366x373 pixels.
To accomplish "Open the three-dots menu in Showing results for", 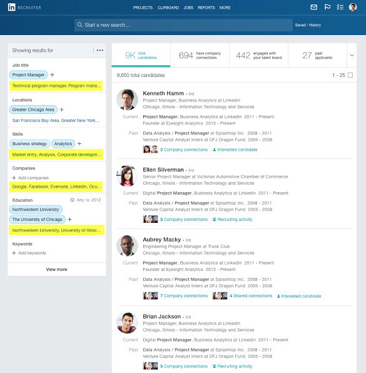I will (100, 50).
